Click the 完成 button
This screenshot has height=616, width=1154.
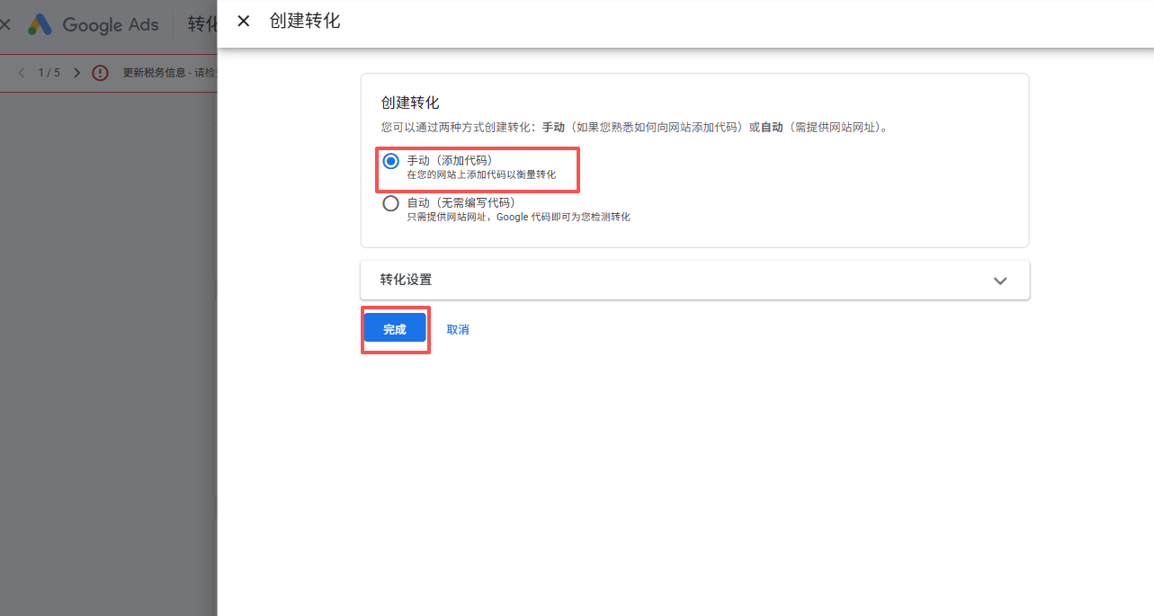(x=395, y=329)
